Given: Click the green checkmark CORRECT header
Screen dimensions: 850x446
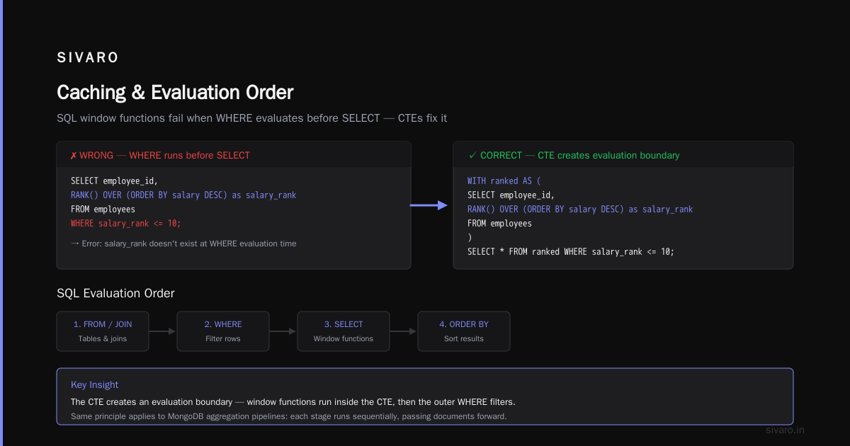Looking at the screenshot, I should (x=574, y=155).
